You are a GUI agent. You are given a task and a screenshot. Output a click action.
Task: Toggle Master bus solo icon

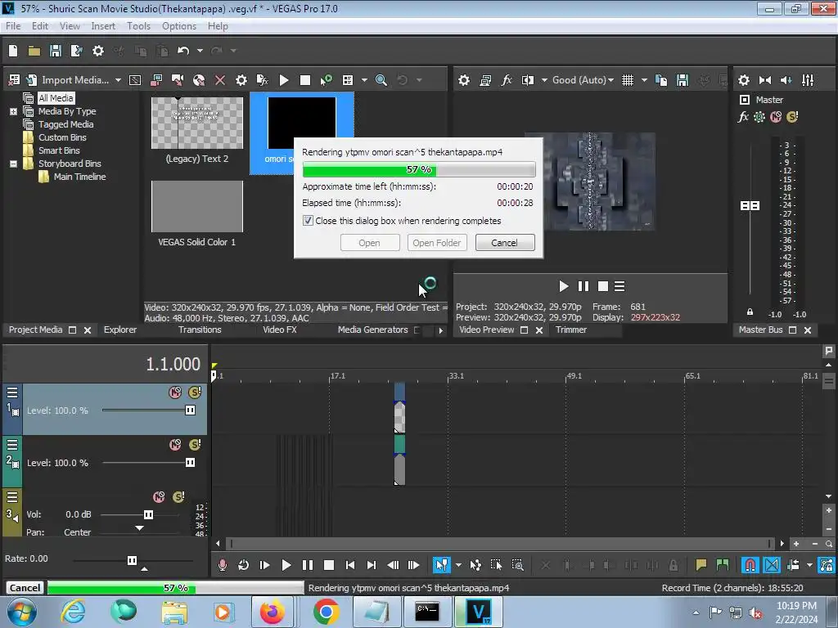point(792,117)
